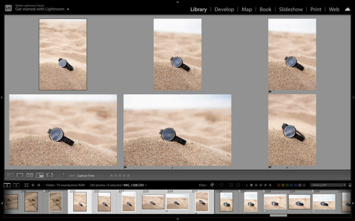Click the sort direction A-Z icon
355x221 pixels.
tap(63, 175)
